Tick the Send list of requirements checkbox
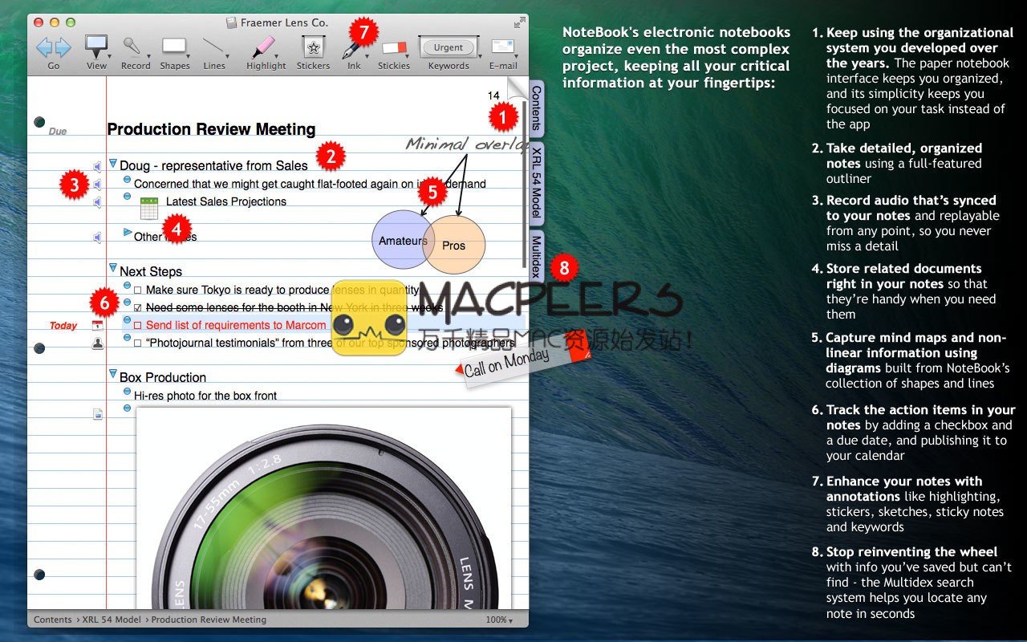Screen dimensions: 1027x642 (x=138, y=325)
